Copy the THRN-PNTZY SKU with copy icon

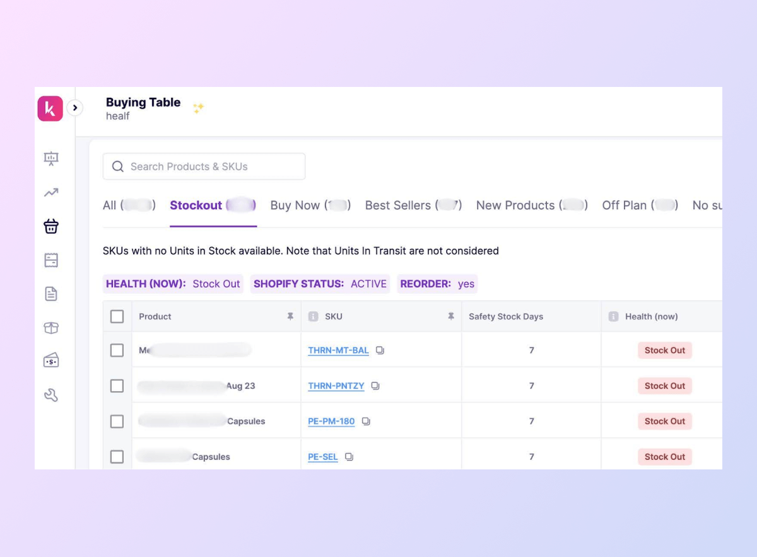tap(375, 386)
